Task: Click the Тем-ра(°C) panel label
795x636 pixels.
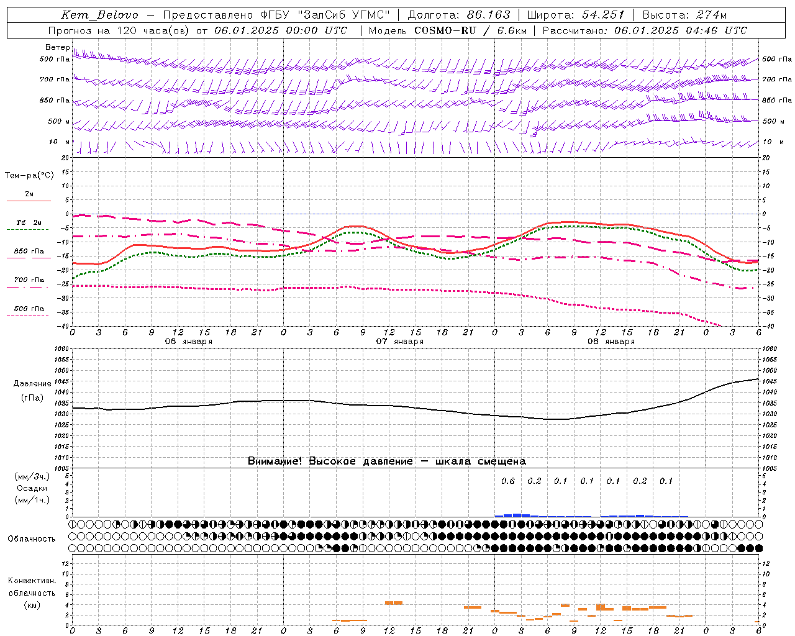Action: (29, 176)
